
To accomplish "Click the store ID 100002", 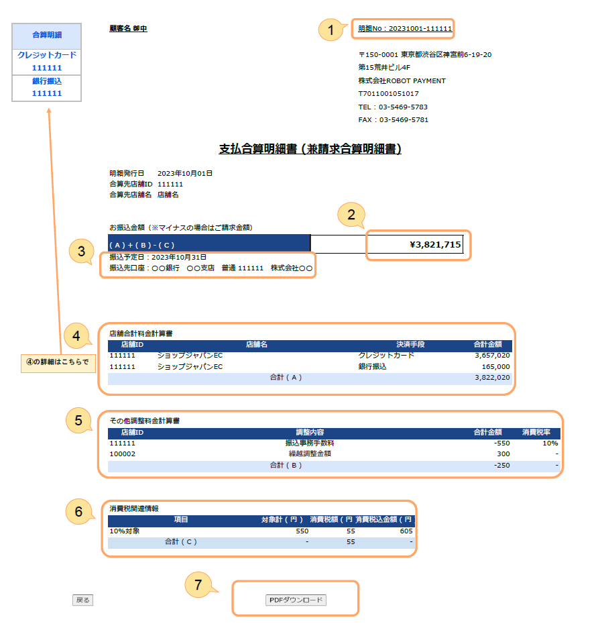I will [x=123, y=454].
